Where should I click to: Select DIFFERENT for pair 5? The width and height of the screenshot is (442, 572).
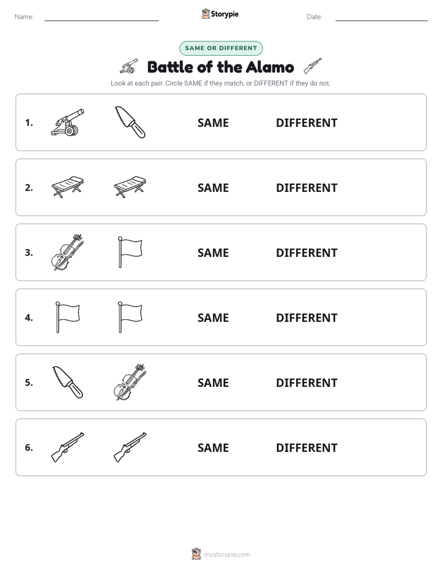tap(306, 383)
